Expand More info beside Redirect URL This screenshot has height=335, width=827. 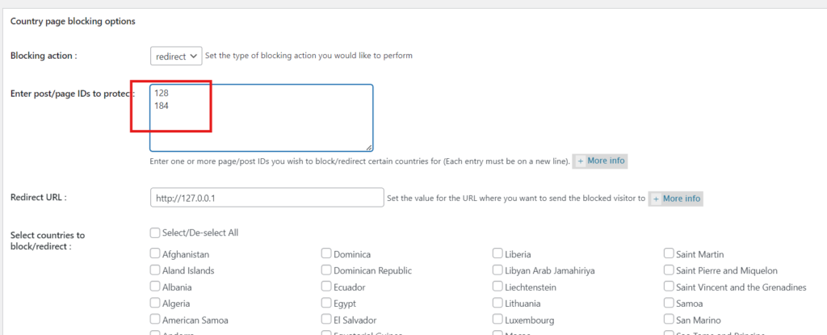(676, 198)
